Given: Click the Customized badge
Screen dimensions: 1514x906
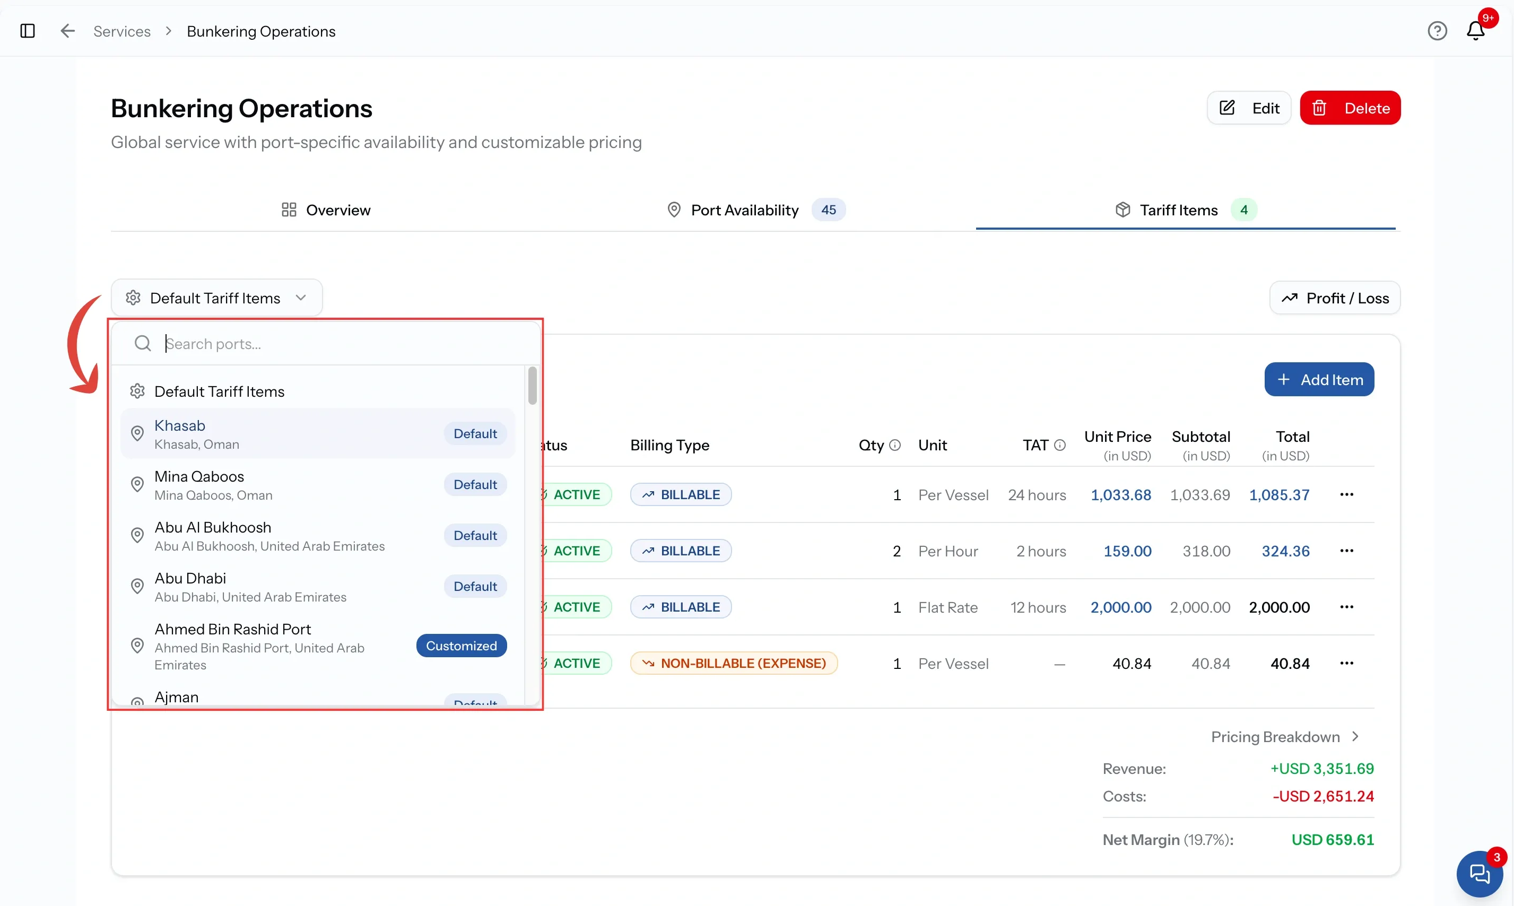Looking at the screenshot, I should (462, 646).
